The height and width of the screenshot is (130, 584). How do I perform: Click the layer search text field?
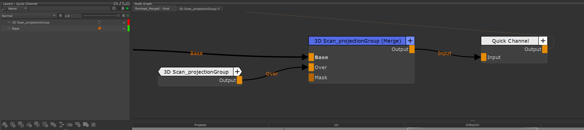coord(70,9)
